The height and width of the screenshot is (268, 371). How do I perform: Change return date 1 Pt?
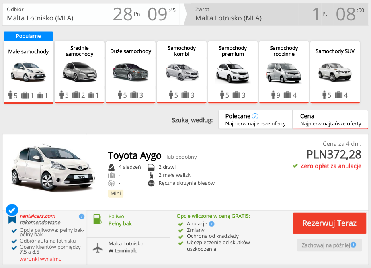point(320,14)
